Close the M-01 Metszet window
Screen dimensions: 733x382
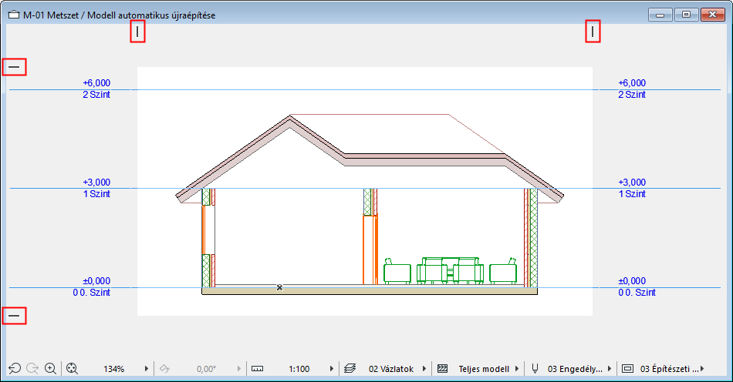click(712, 15)
